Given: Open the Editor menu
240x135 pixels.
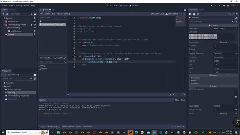Looking at the screenshot, I should click(x=27, y=6).
